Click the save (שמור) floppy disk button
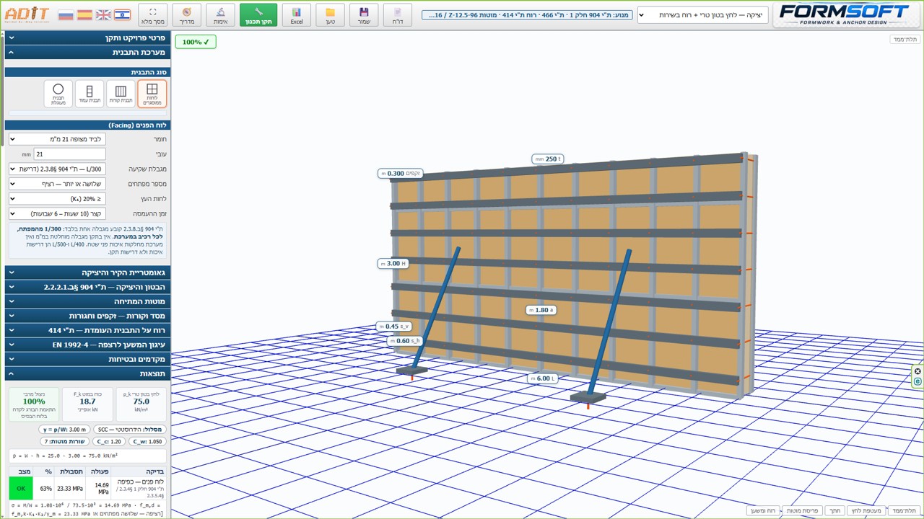Viewport: 924px width, 519px height. tap(364, 15)
